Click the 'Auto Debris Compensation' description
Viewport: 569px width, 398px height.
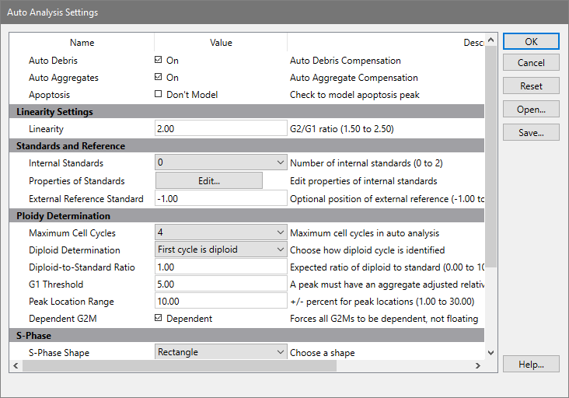(345, 60)
